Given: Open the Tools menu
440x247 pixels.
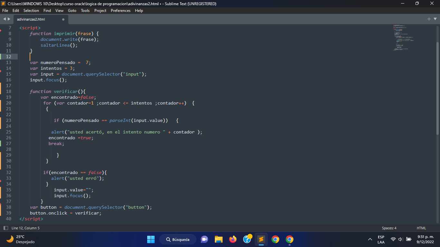Looking at the screenshot, I should (85, 11).
